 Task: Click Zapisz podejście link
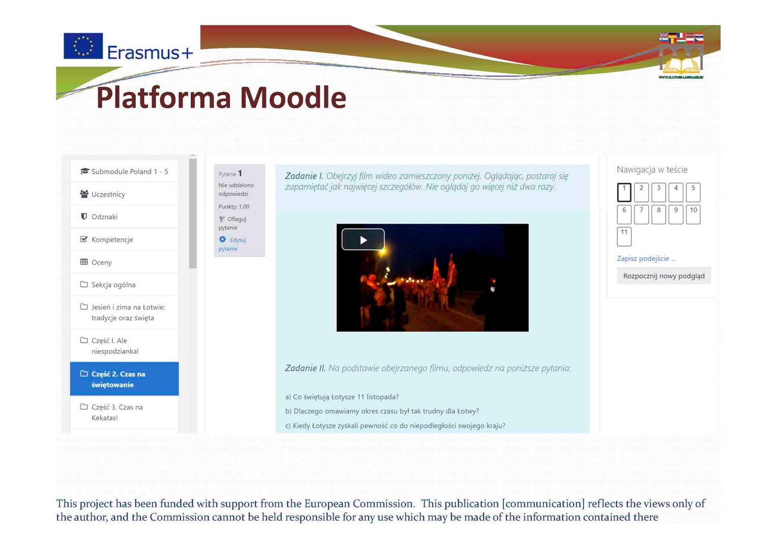tap(646, 258)
